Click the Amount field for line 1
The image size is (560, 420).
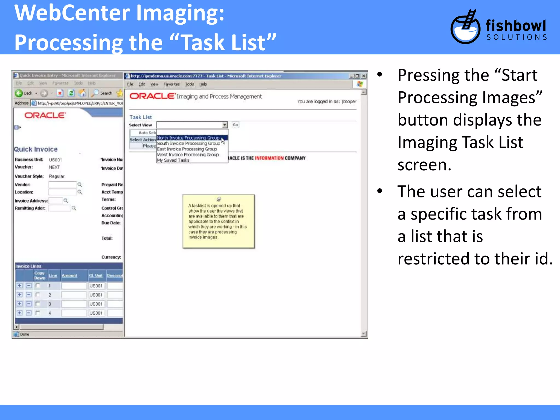coord(74,286)
